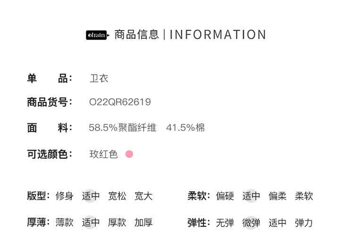
Task: Click the 玫红色 color name text
Action: (103, 154)
